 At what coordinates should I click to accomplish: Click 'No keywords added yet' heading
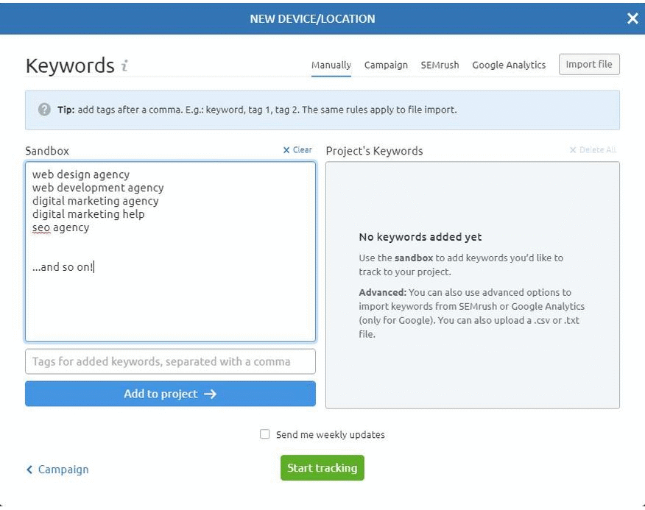(420, 237)
